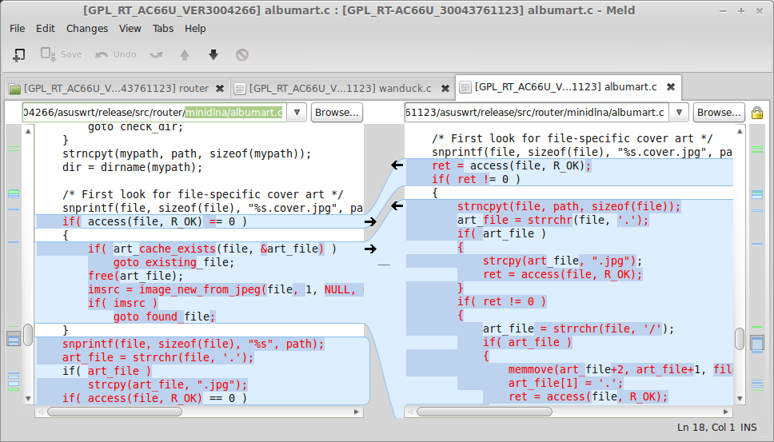Click right pane scrollbar up arrow
Viewport: 774px width, 442px height.
[740, 131]
